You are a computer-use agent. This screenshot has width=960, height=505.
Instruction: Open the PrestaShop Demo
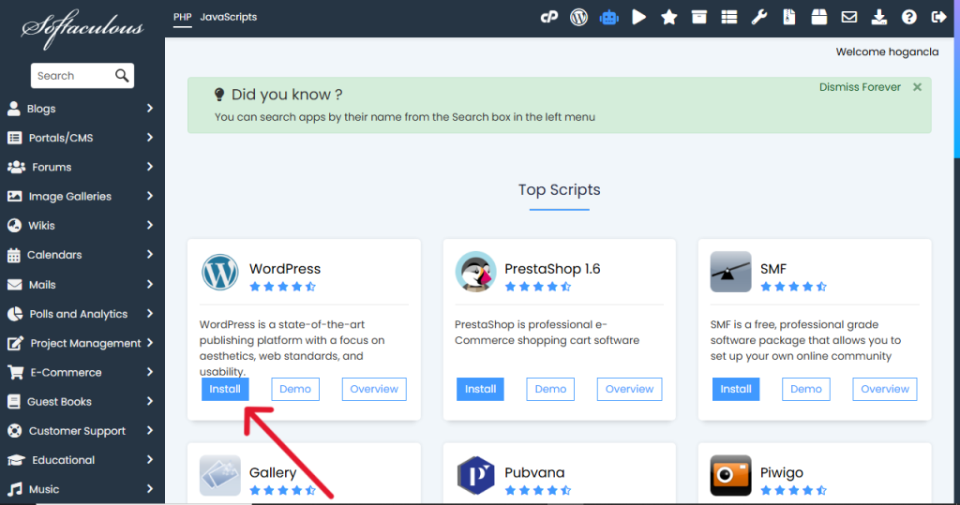pos(550,390)
